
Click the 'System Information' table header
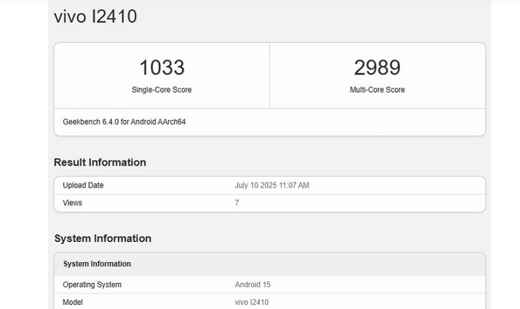coord(97,264)
